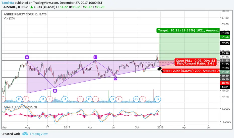Select the purple C pattern point label
This screenshot has width=234, height=138.
click(x=95, y=57)
